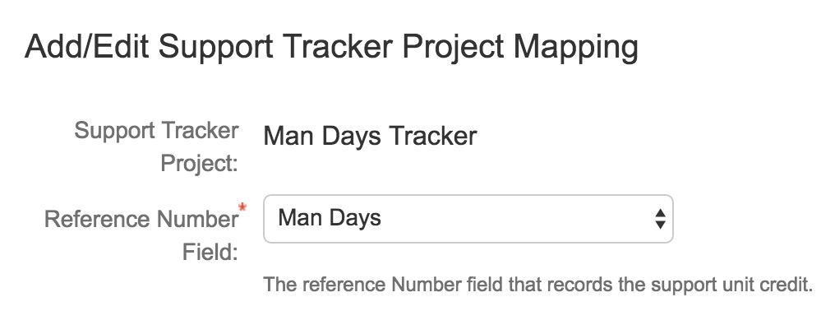This screenshot has width=835, height=311.
Task: Click the 'Reference Number' label text
Action: pyautogui.click(x=141, y=219)
